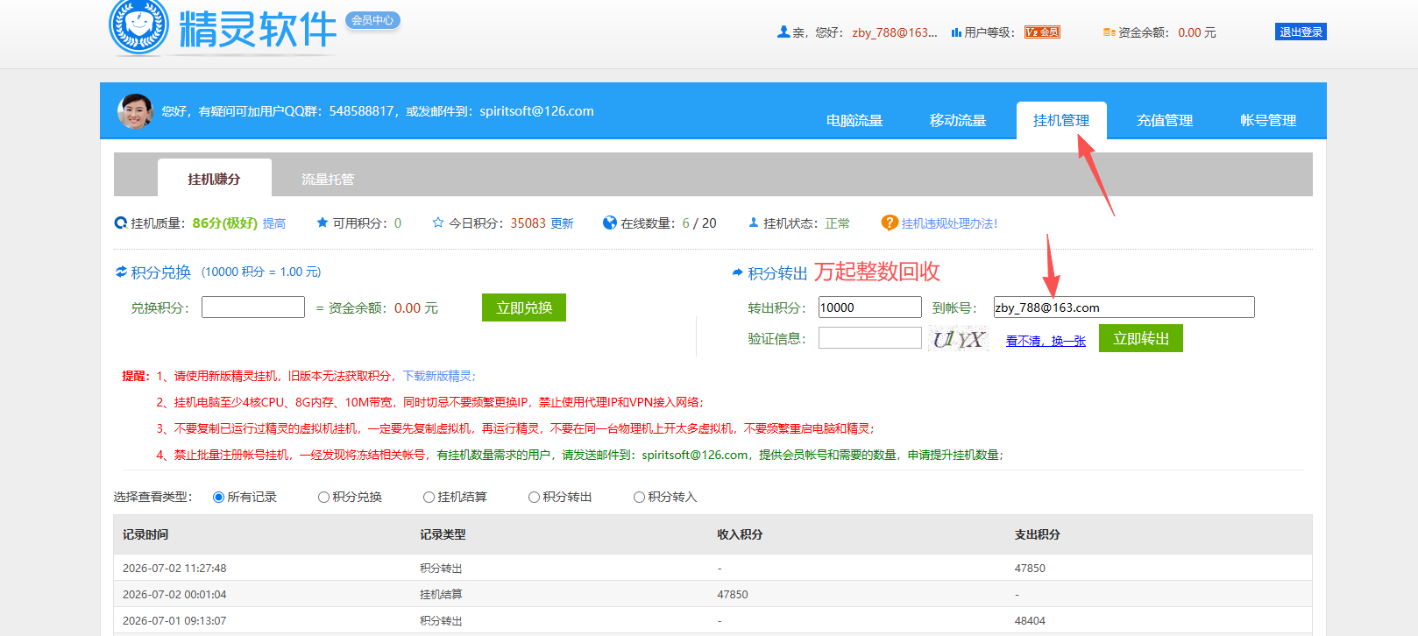Click the captcha verification image
This screenshot has height=636, width=1418.
[x=958, y=339]
